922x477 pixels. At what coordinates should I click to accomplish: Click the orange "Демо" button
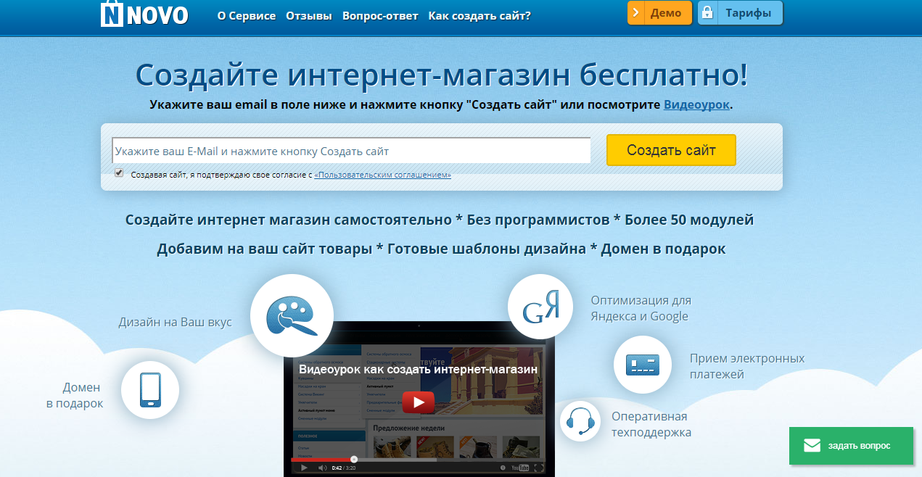click(659, 13)
